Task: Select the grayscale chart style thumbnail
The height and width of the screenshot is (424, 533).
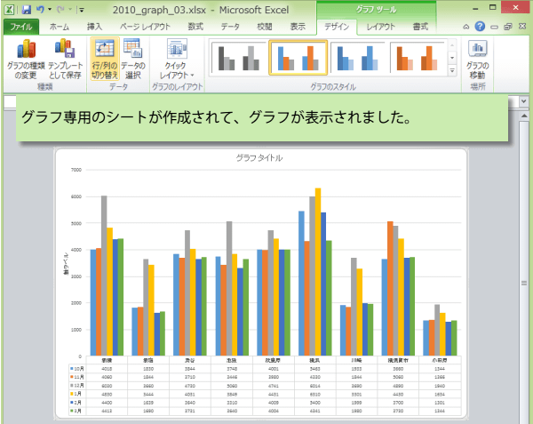Action: [237, 58]
